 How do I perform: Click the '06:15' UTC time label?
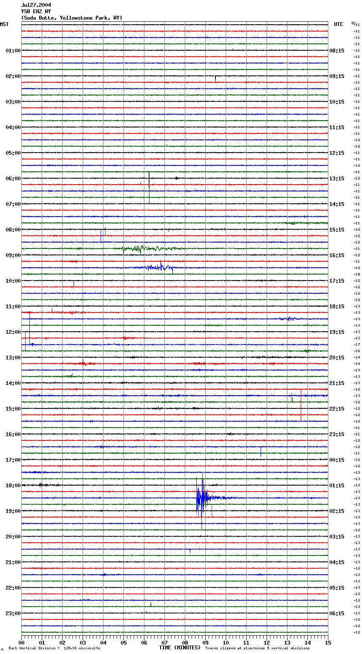[x=337, y=613]
